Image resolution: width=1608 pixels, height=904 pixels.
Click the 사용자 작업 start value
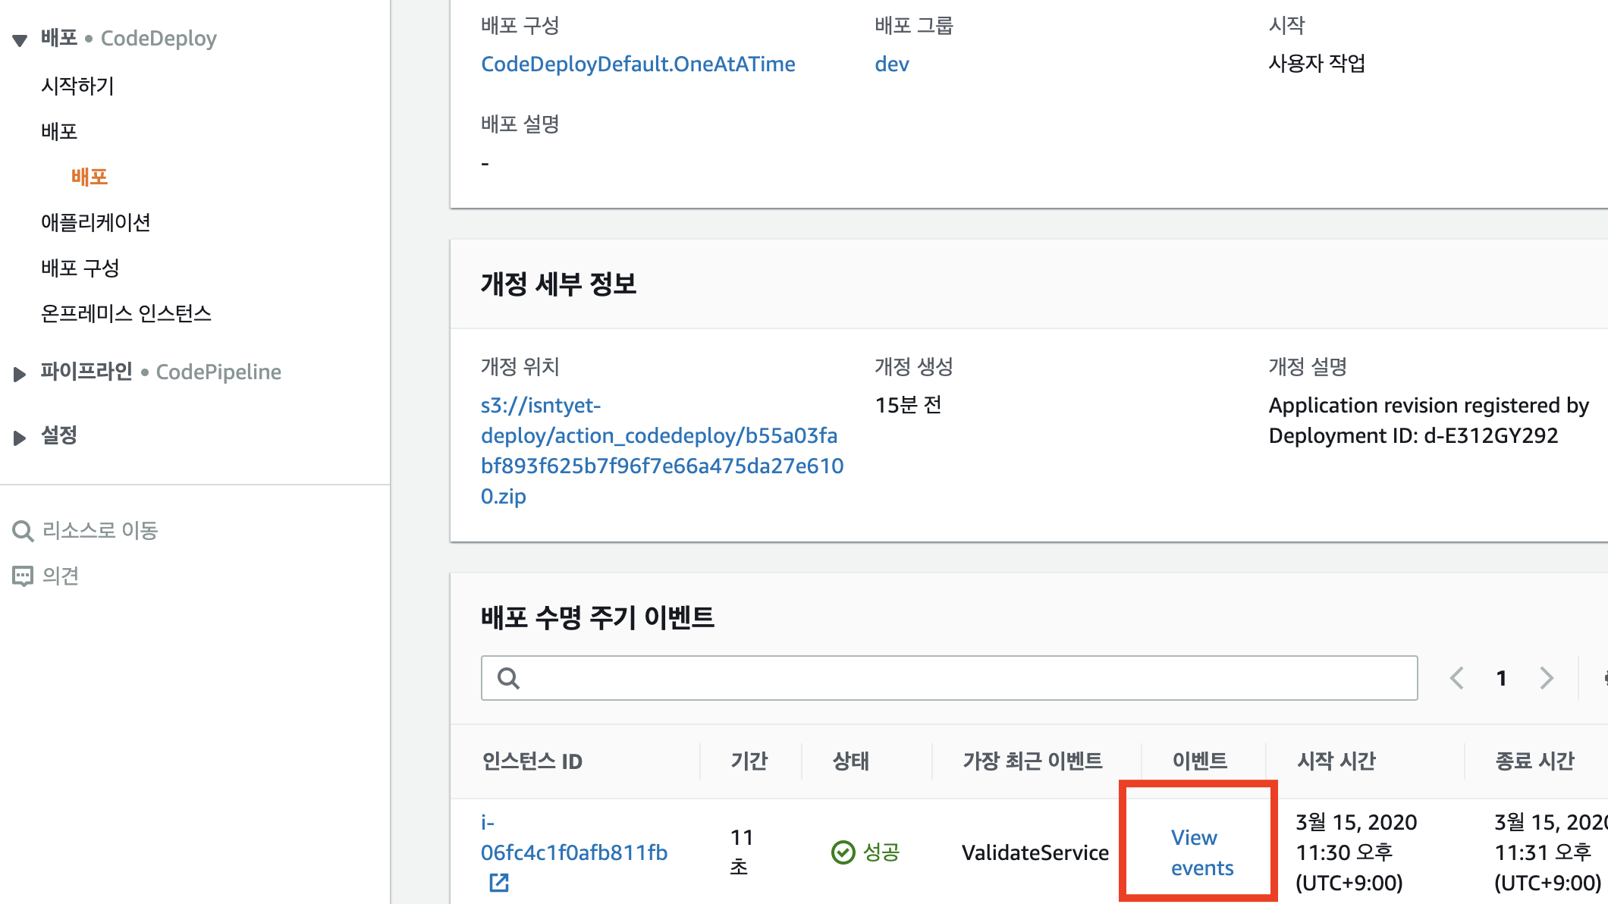(x=1317, y=63)
